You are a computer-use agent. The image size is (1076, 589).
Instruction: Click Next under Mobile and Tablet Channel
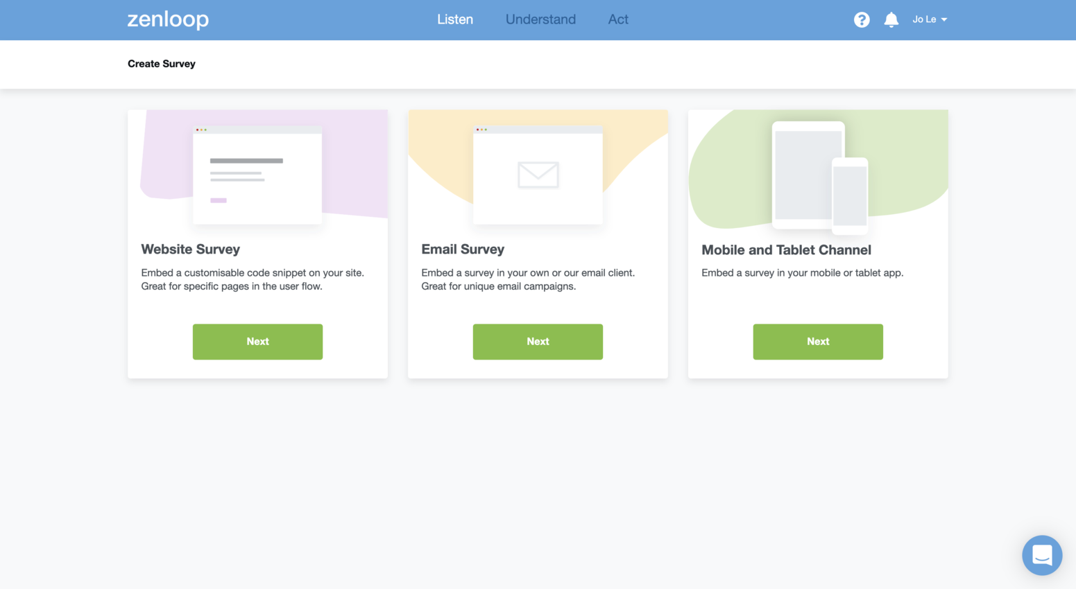click(x=818, y=342)
